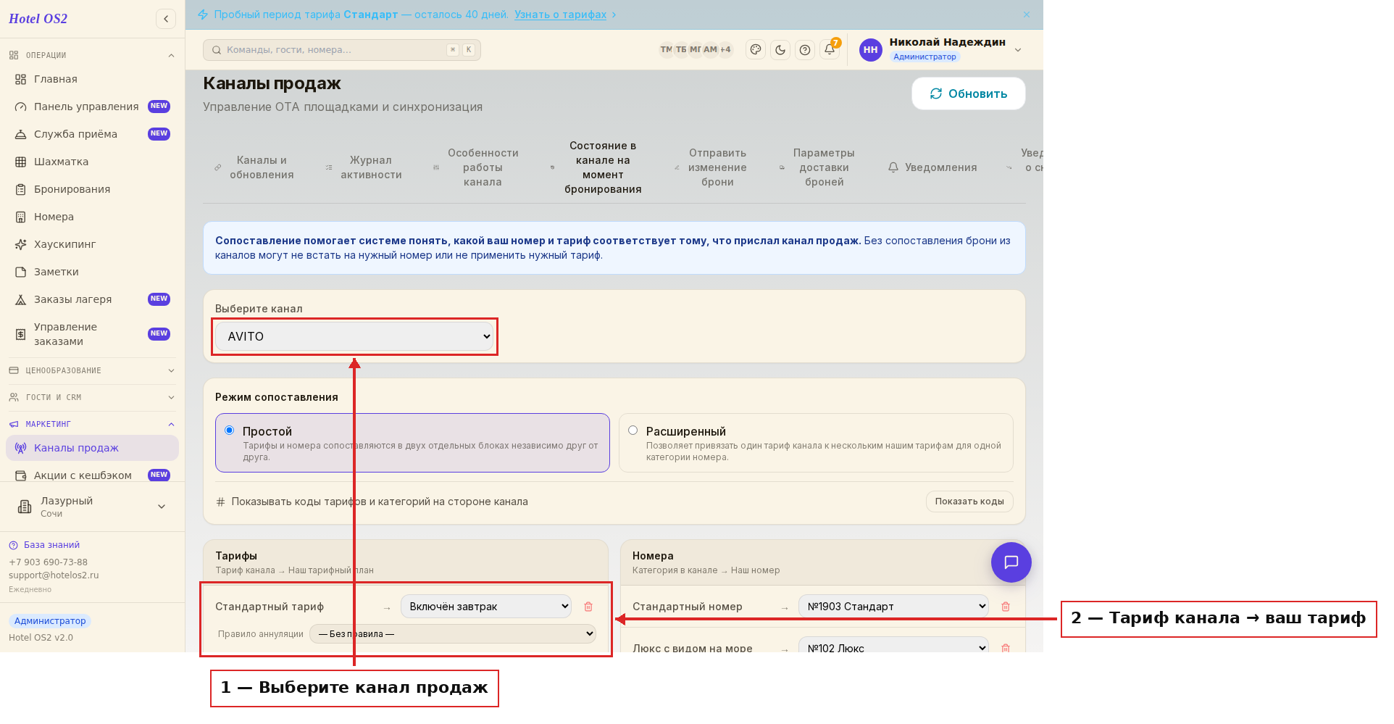
Task: Open the chat bubble floating button
Action: 1011,562
